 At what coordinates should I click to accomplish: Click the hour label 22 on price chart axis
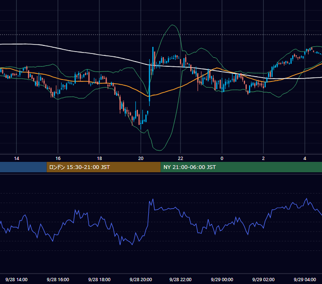click(x=180, y=158)
